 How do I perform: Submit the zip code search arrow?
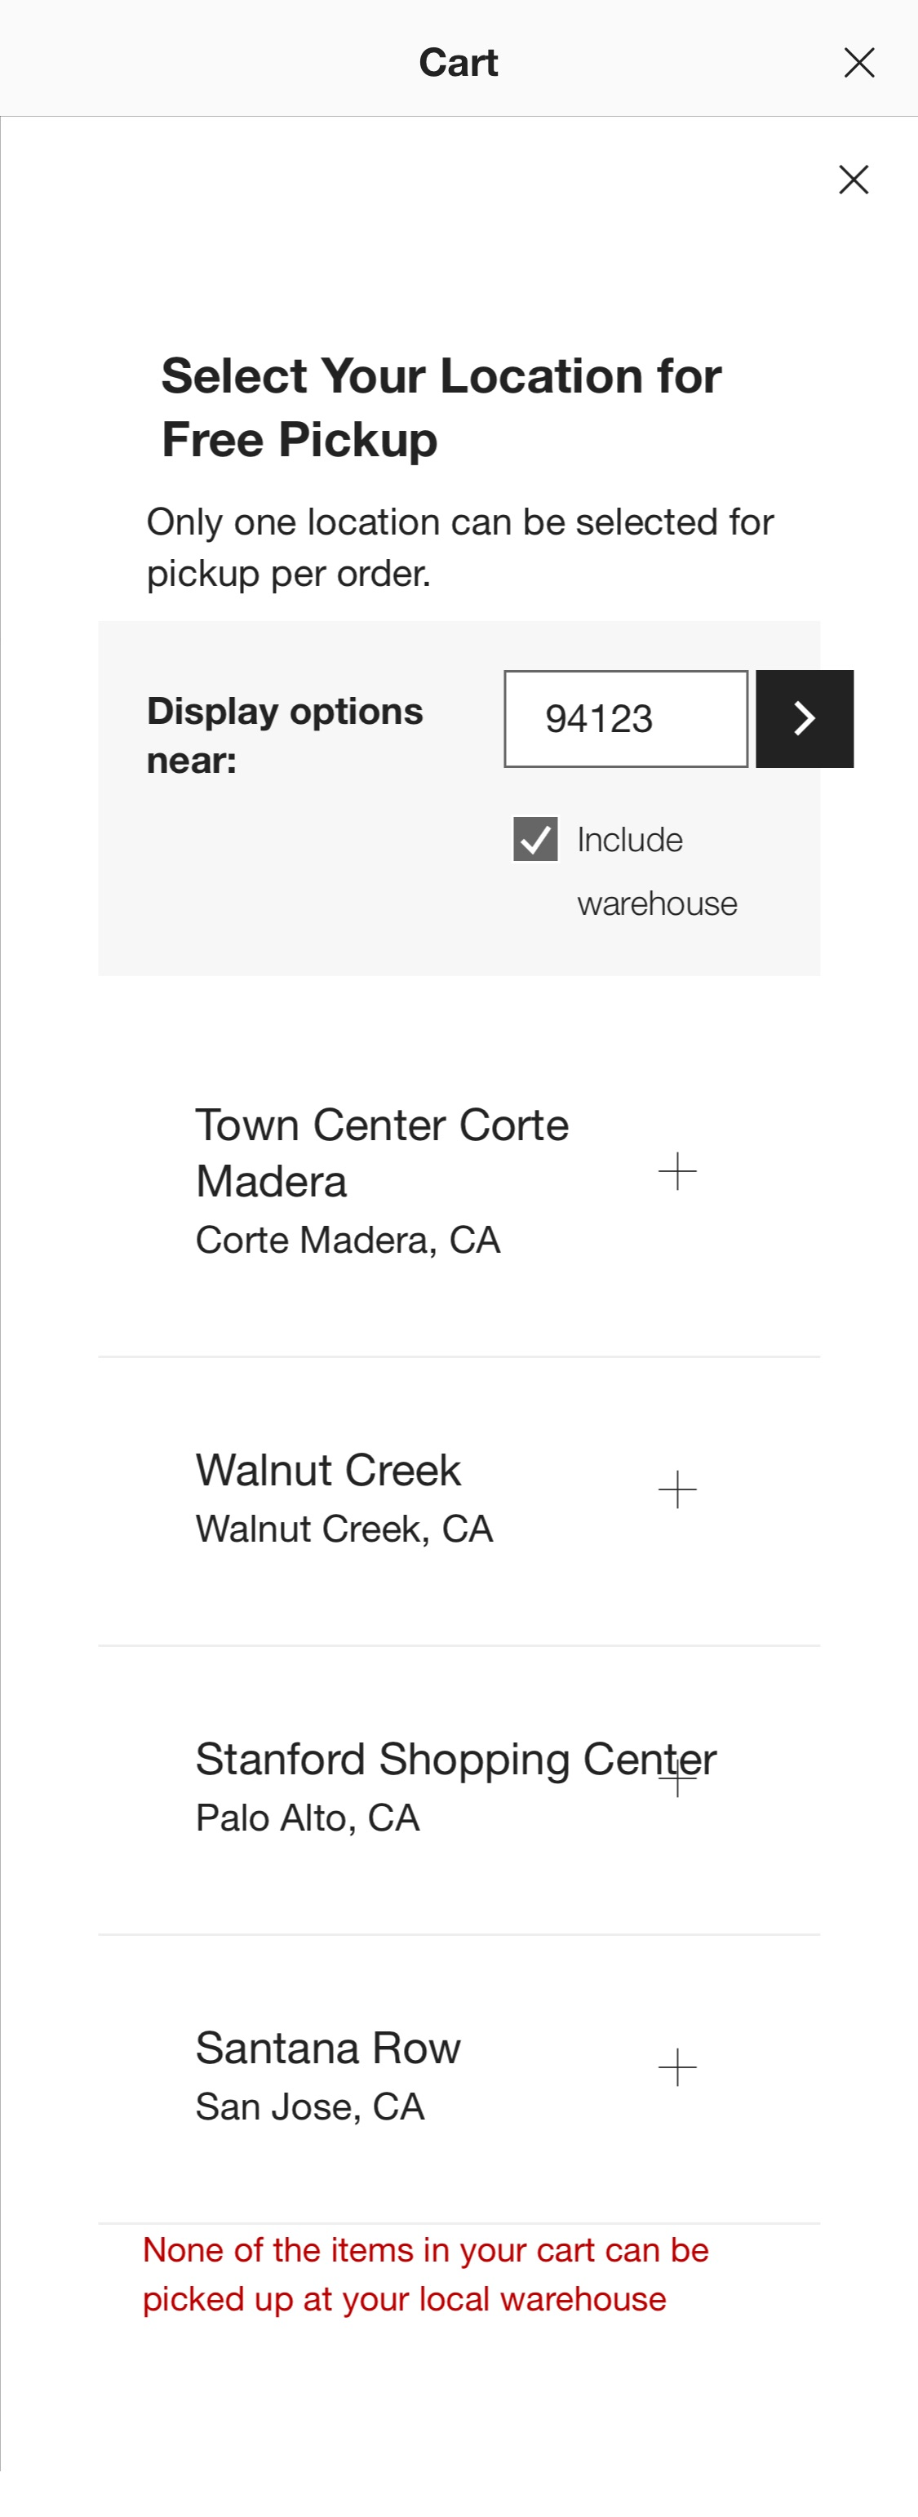(x=804, y=718)
